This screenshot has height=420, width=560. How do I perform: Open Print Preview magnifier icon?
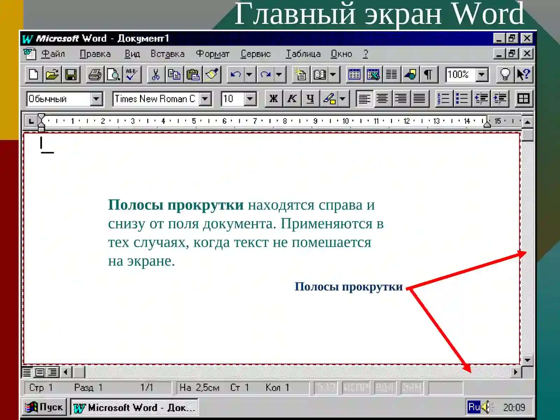113,75
